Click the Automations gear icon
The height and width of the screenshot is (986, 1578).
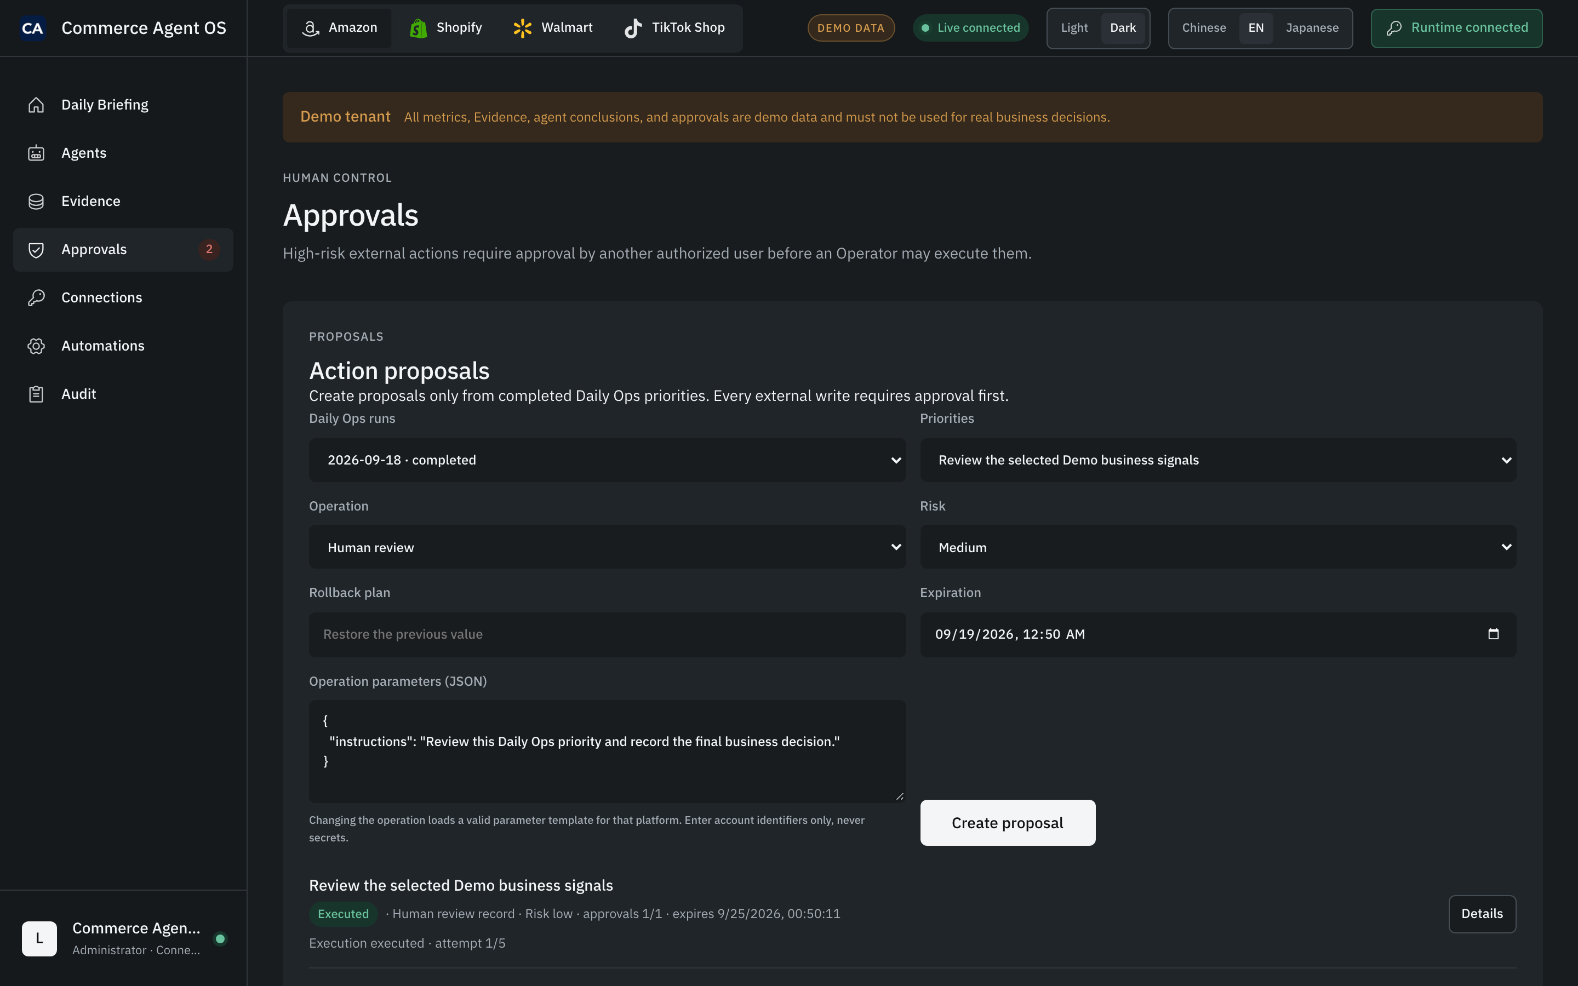coord(36,346)
